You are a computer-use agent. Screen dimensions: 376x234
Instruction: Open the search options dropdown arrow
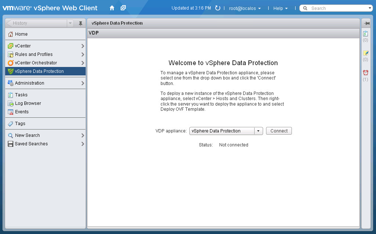pyautogui.click(x=369, y=8)
